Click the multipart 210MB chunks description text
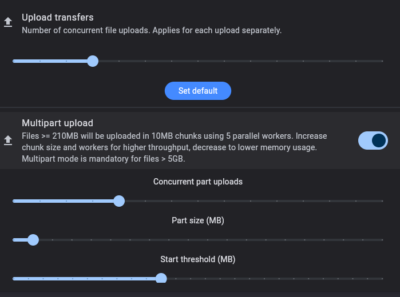Image resolution: width=400 pixels, height=297 pixels. tap(175, 147)
